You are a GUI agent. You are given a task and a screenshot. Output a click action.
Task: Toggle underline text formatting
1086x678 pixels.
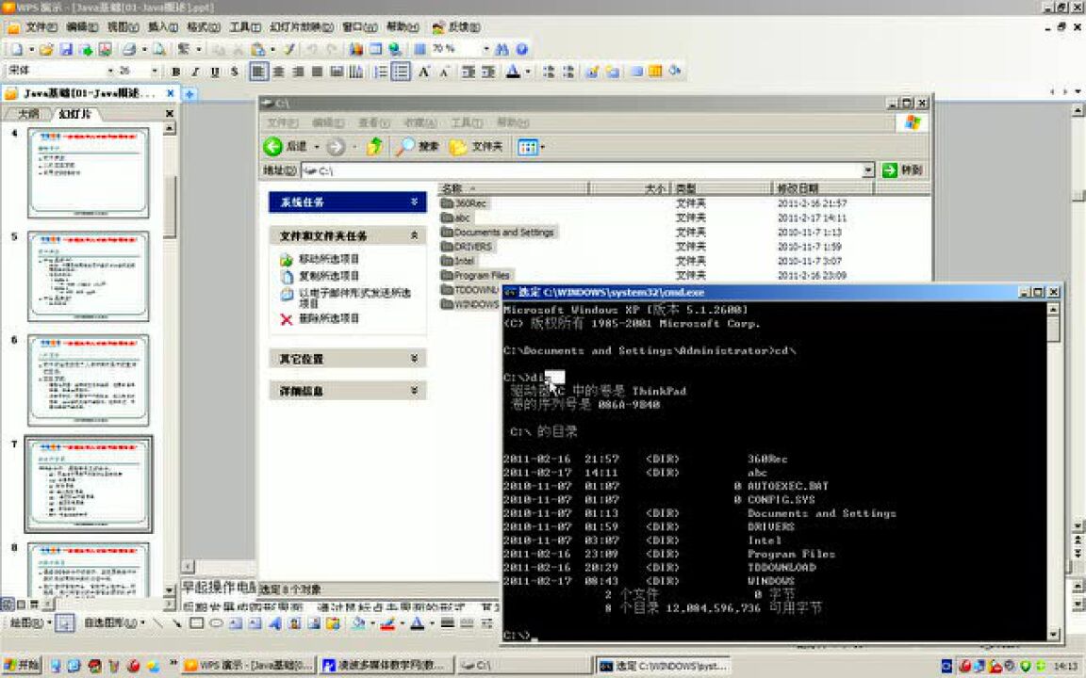(x=215, y=72)
